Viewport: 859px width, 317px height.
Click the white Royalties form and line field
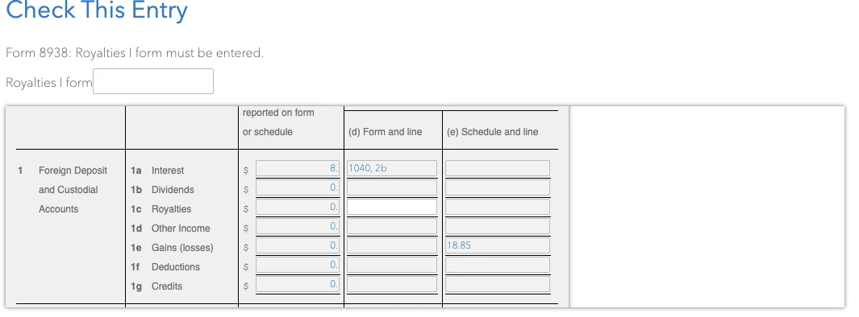pyautogui.click(x=392, y=207)
